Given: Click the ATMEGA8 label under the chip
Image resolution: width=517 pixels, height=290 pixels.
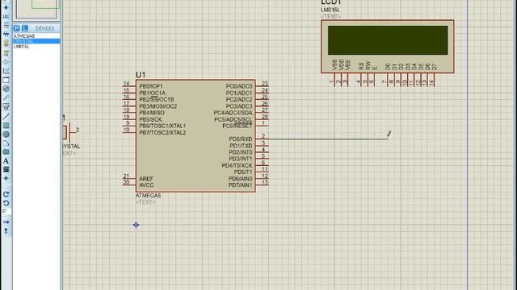Looking at the screenshot, I should [149, 196].
